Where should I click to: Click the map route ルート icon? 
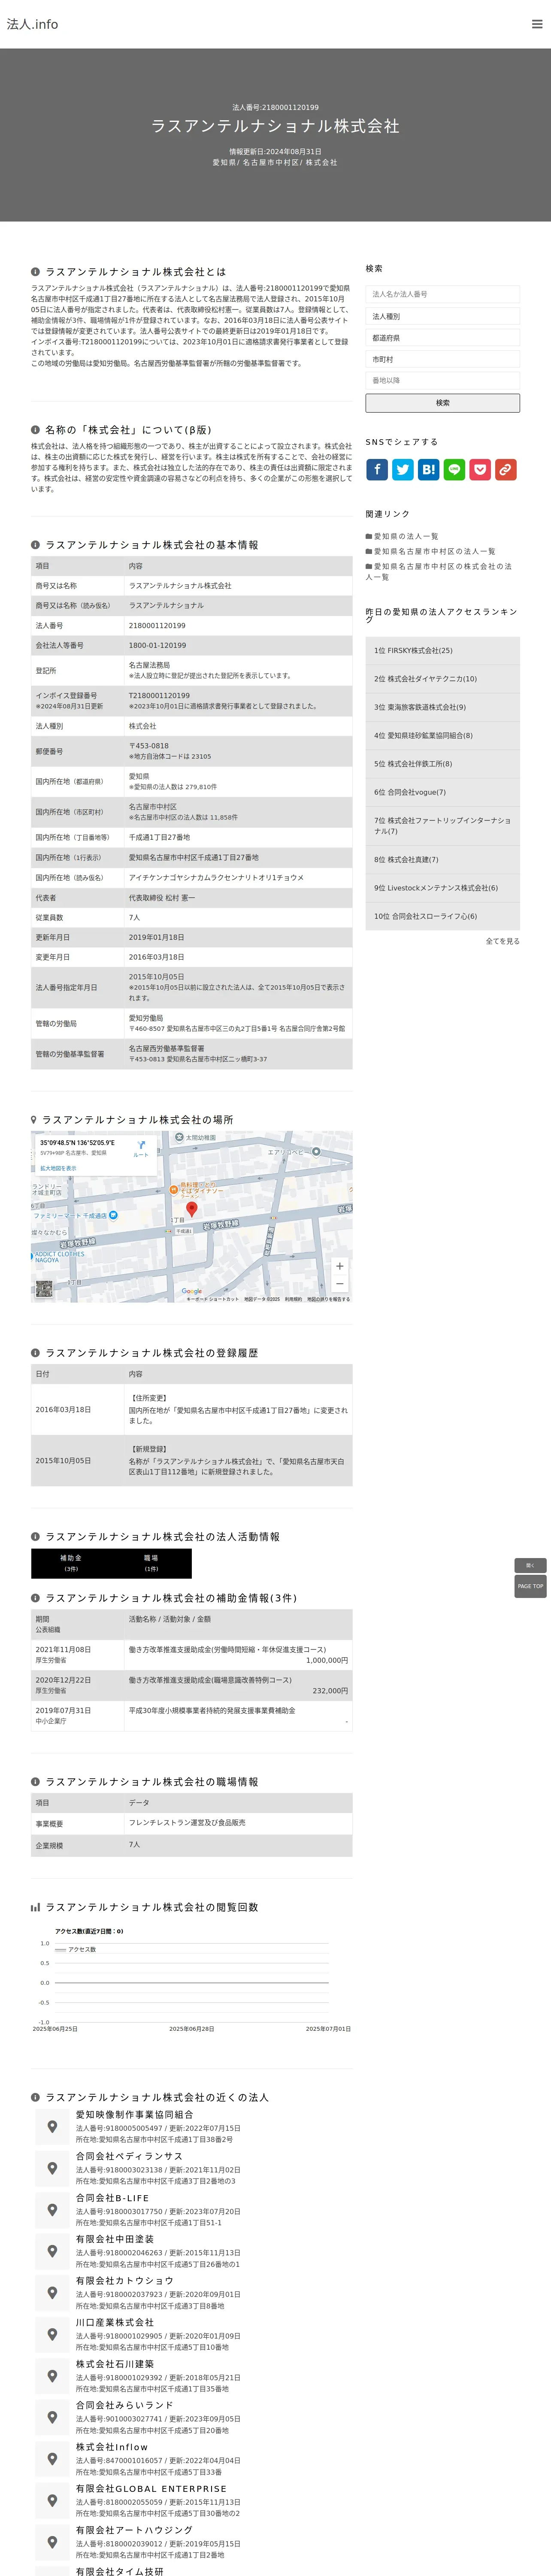tap(141, 1149)
